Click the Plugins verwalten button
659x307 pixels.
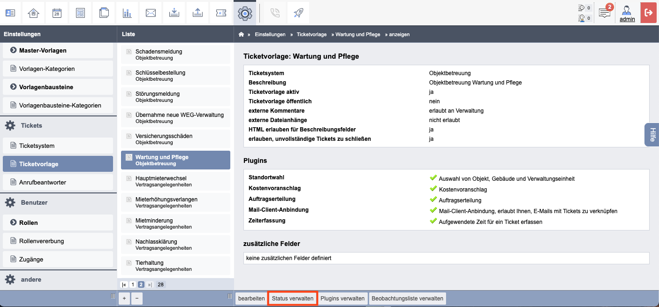pos(342,299)
